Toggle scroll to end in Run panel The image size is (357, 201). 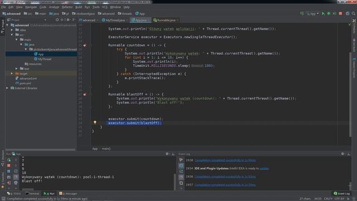click(16, 177)
